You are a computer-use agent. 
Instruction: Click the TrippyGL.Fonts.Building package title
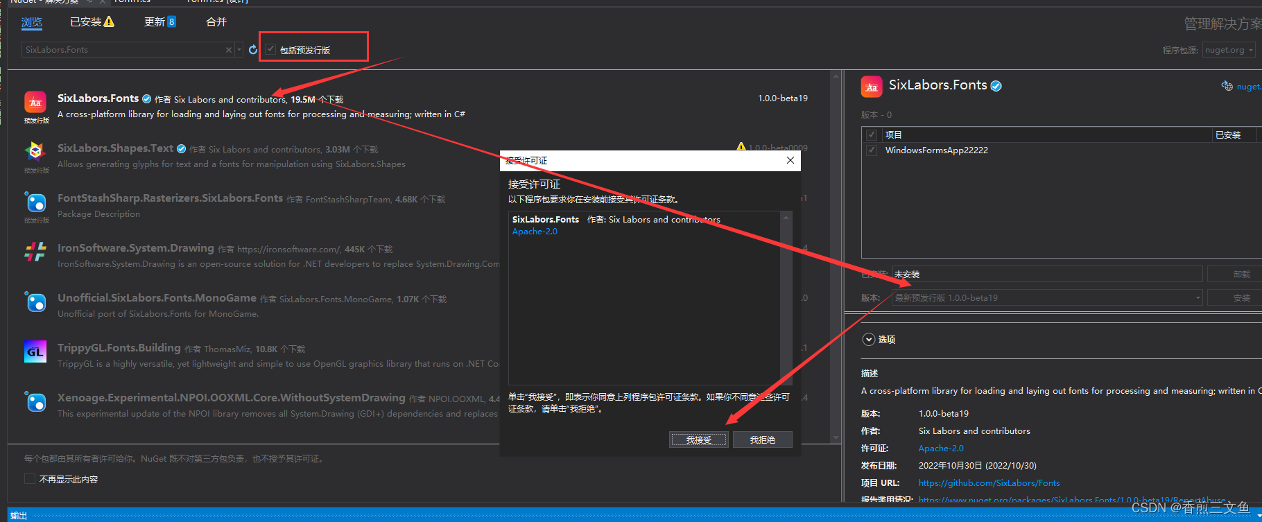tap(119, 348)
